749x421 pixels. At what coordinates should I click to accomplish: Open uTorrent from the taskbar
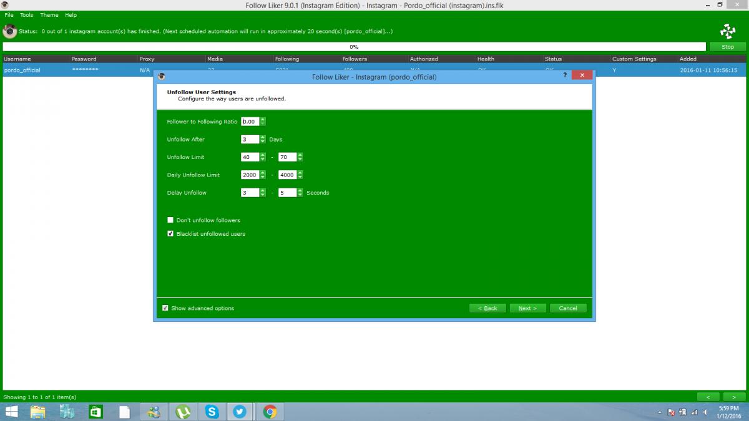183,412
